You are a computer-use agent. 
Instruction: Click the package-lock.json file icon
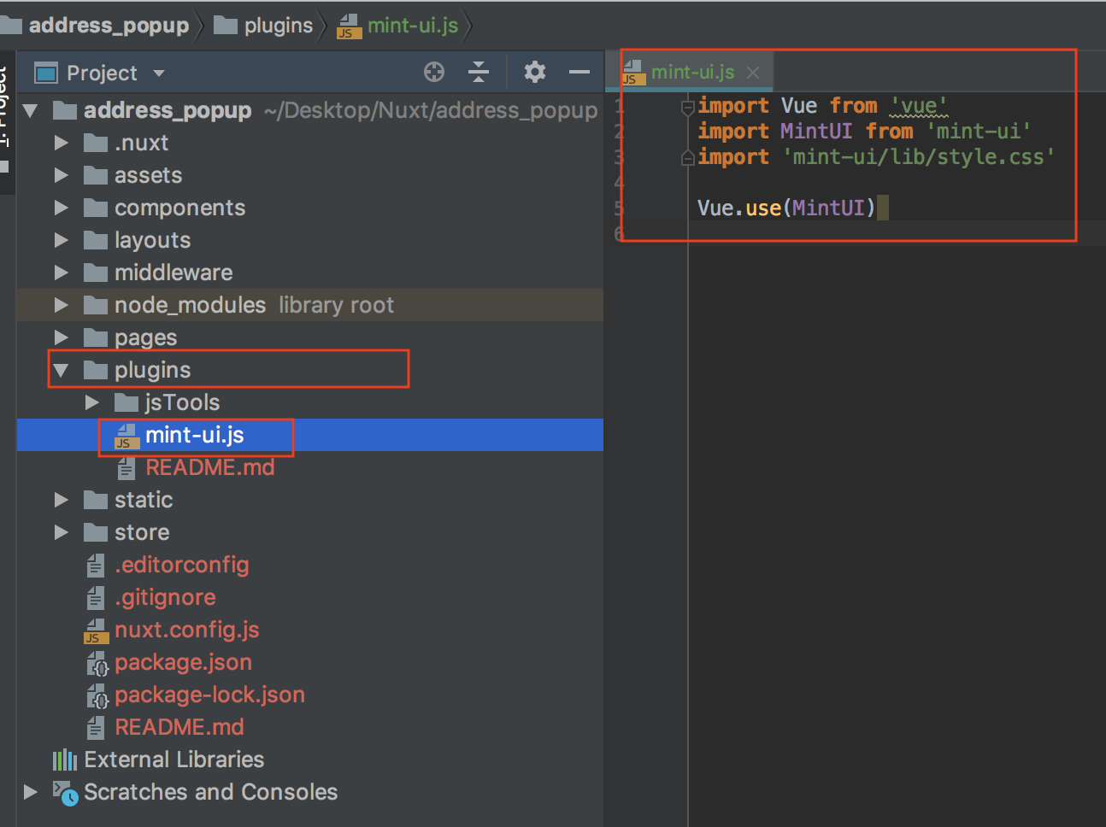pyautogui.click(x=97, y=695)
